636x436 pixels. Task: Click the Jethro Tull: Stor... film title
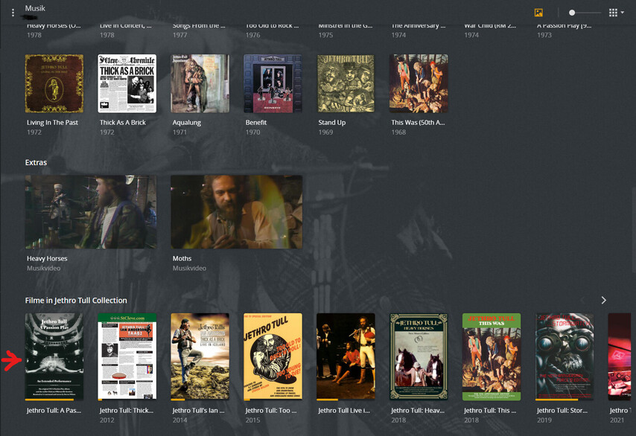click(562, 411)
